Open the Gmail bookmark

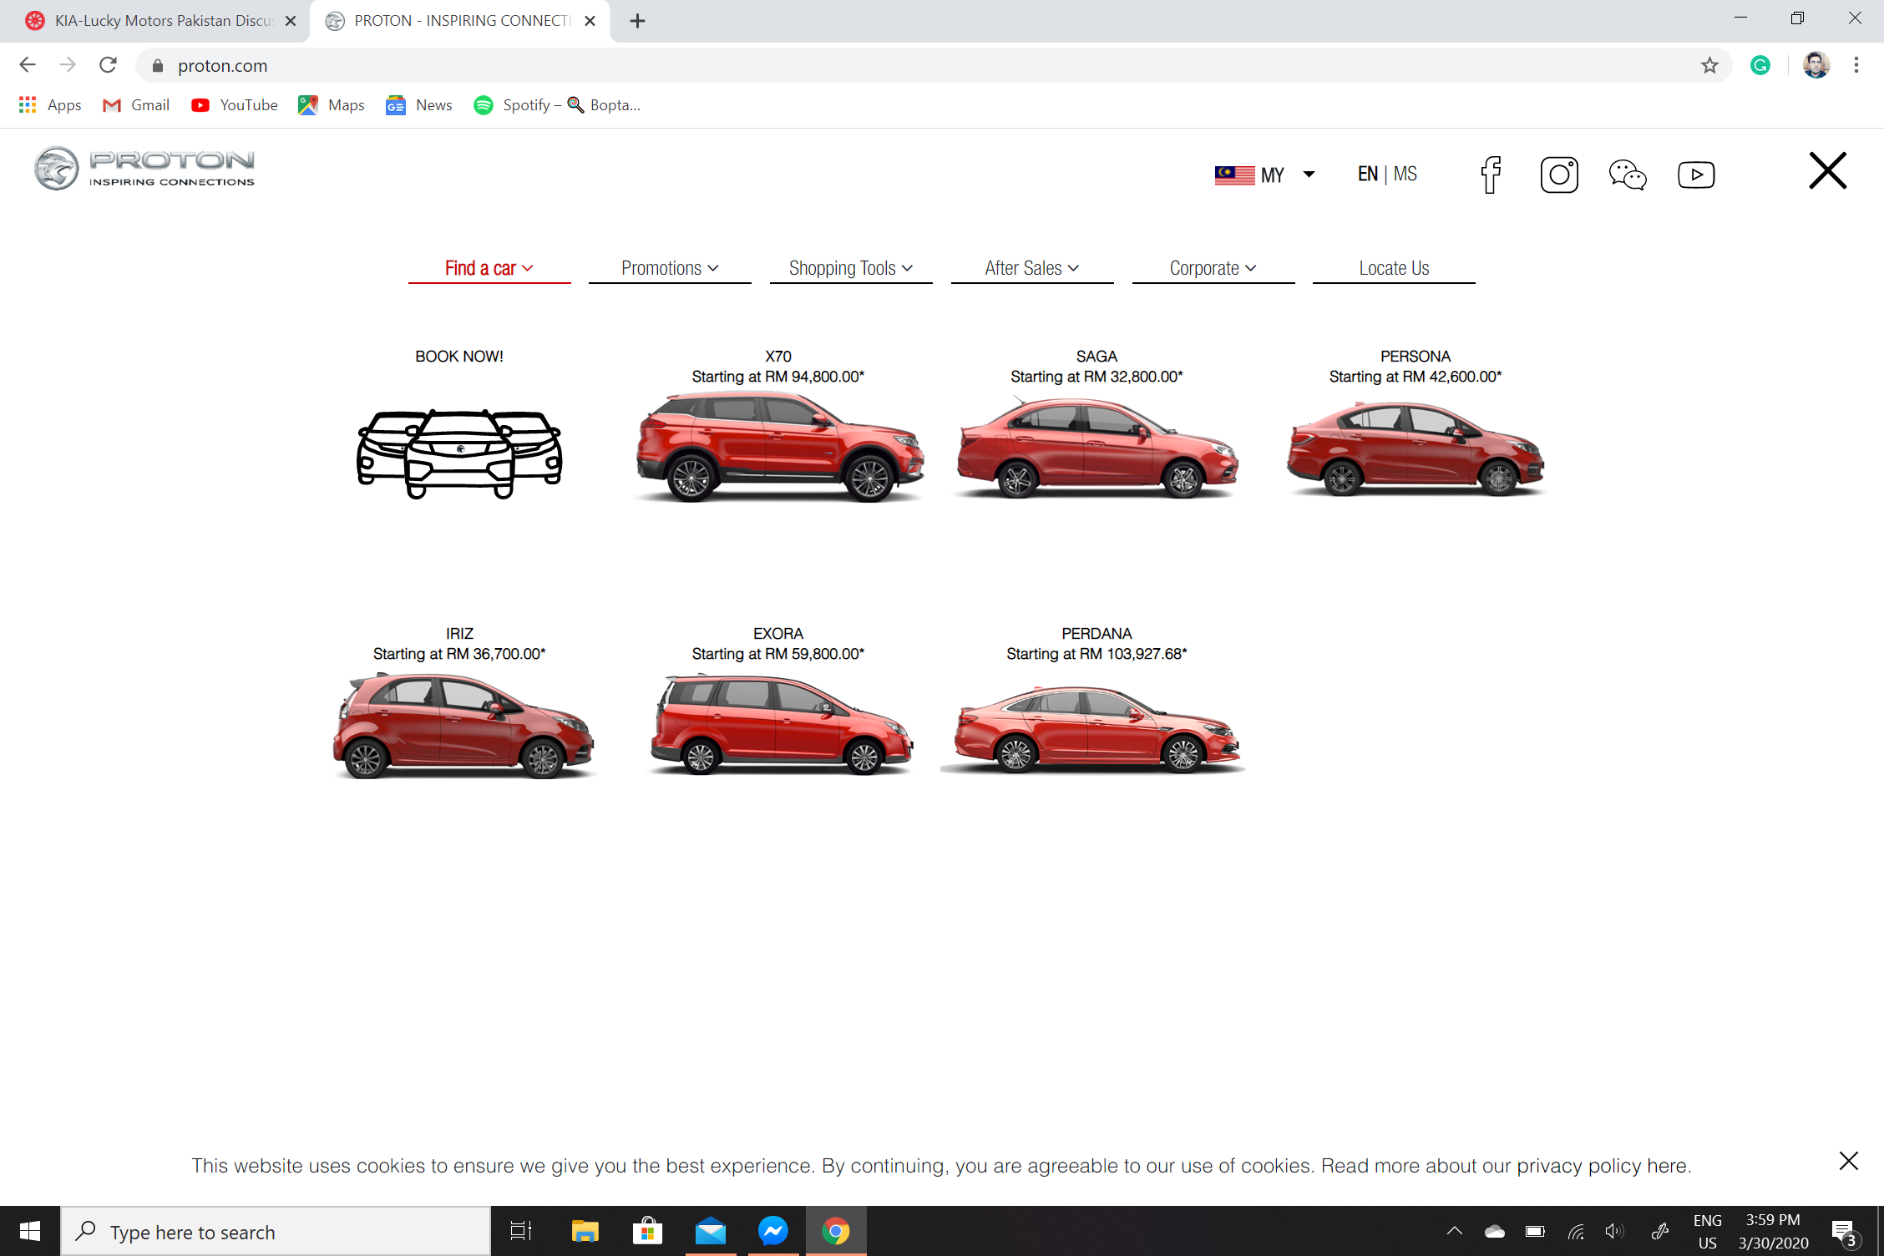pos(136,105)
